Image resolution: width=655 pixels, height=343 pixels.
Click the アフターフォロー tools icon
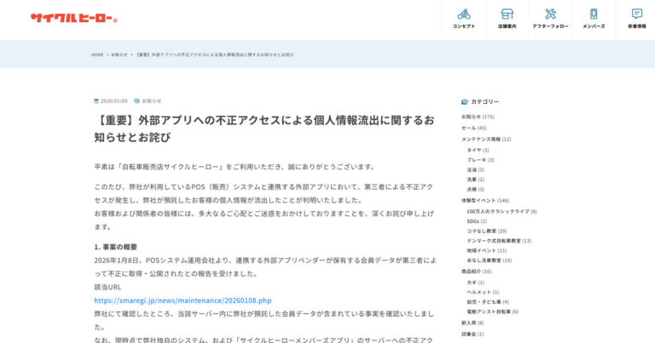(x=550, y=14)
